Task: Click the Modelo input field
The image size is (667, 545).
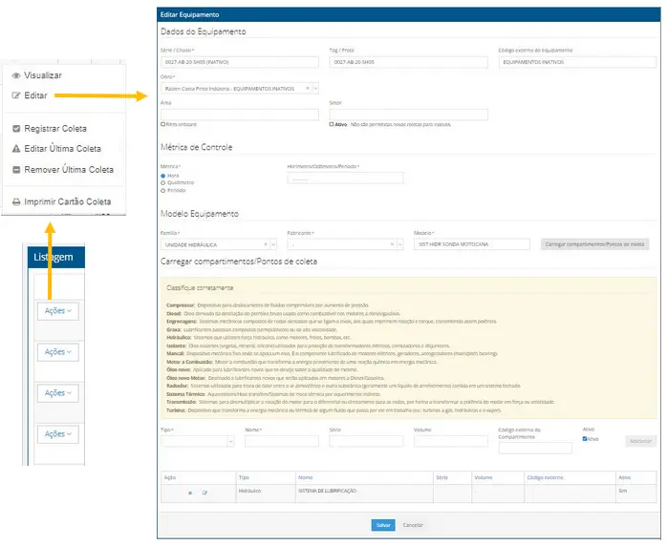Action: click(x=472, y=244)
